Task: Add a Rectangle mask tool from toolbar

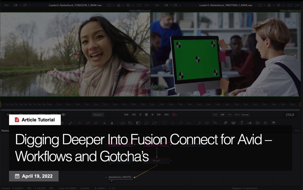Action: point(165,123)
